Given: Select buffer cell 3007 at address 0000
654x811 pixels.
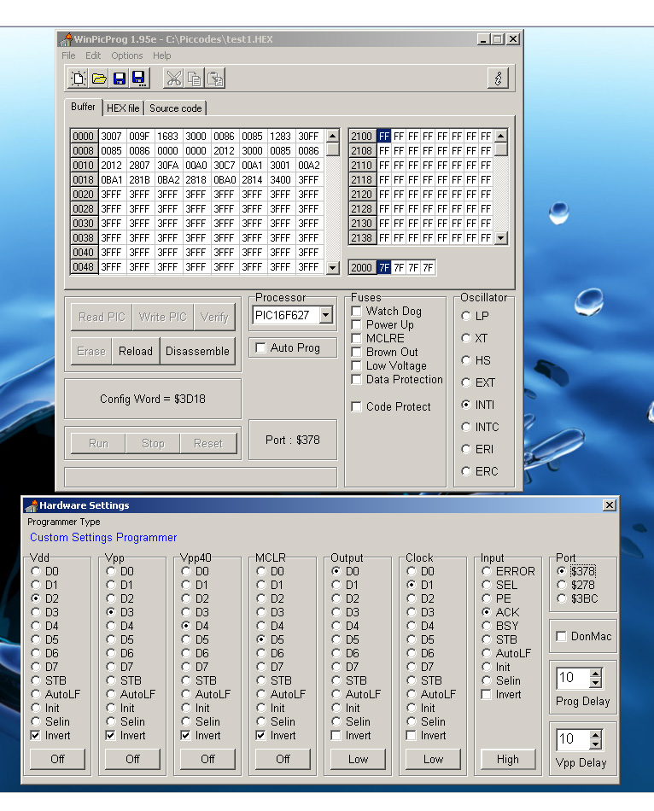Looking at the screenshot, I should (111, 136).
